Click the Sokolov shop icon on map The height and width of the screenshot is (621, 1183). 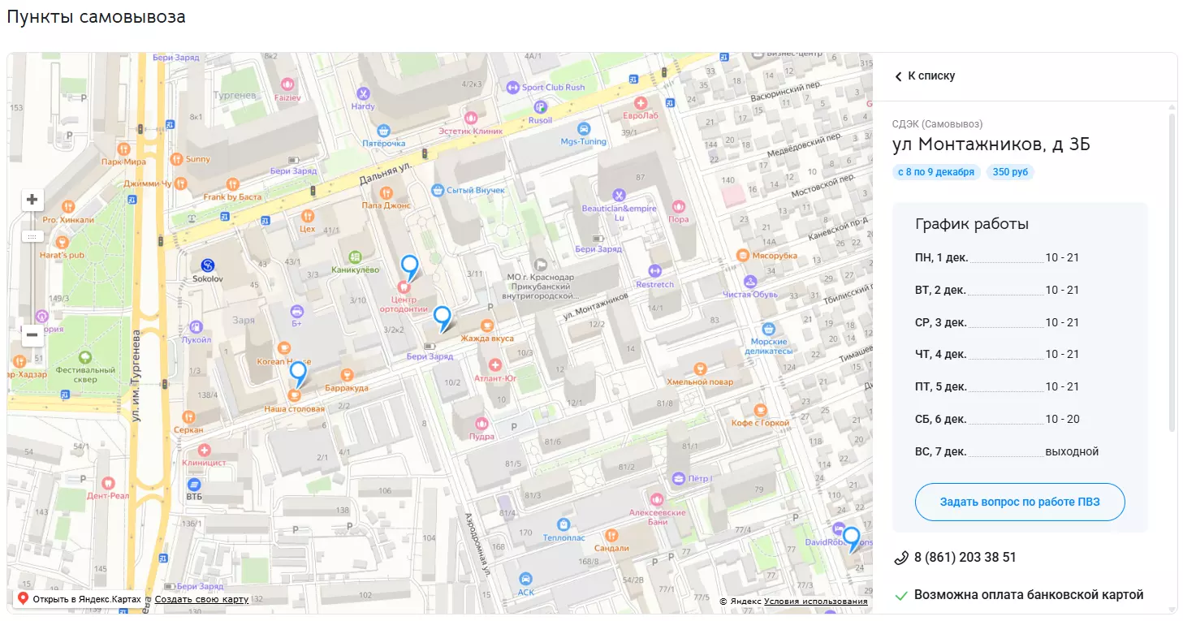208,265
